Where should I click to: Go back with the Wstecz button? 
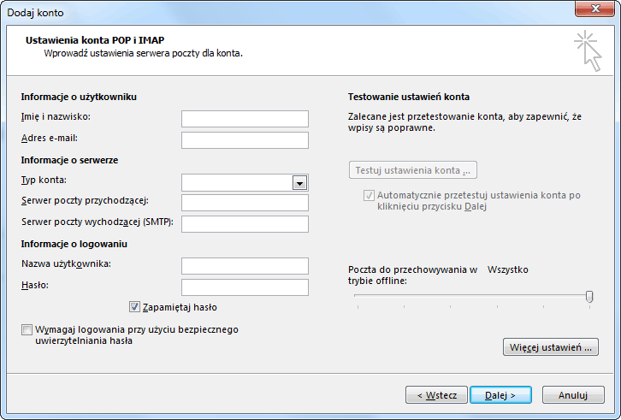tap(436, 395)
